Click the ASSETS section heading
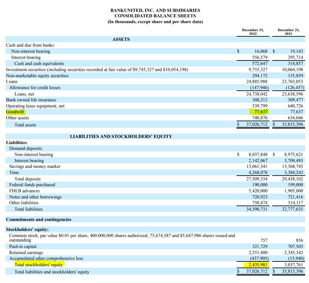 [121, 39]
